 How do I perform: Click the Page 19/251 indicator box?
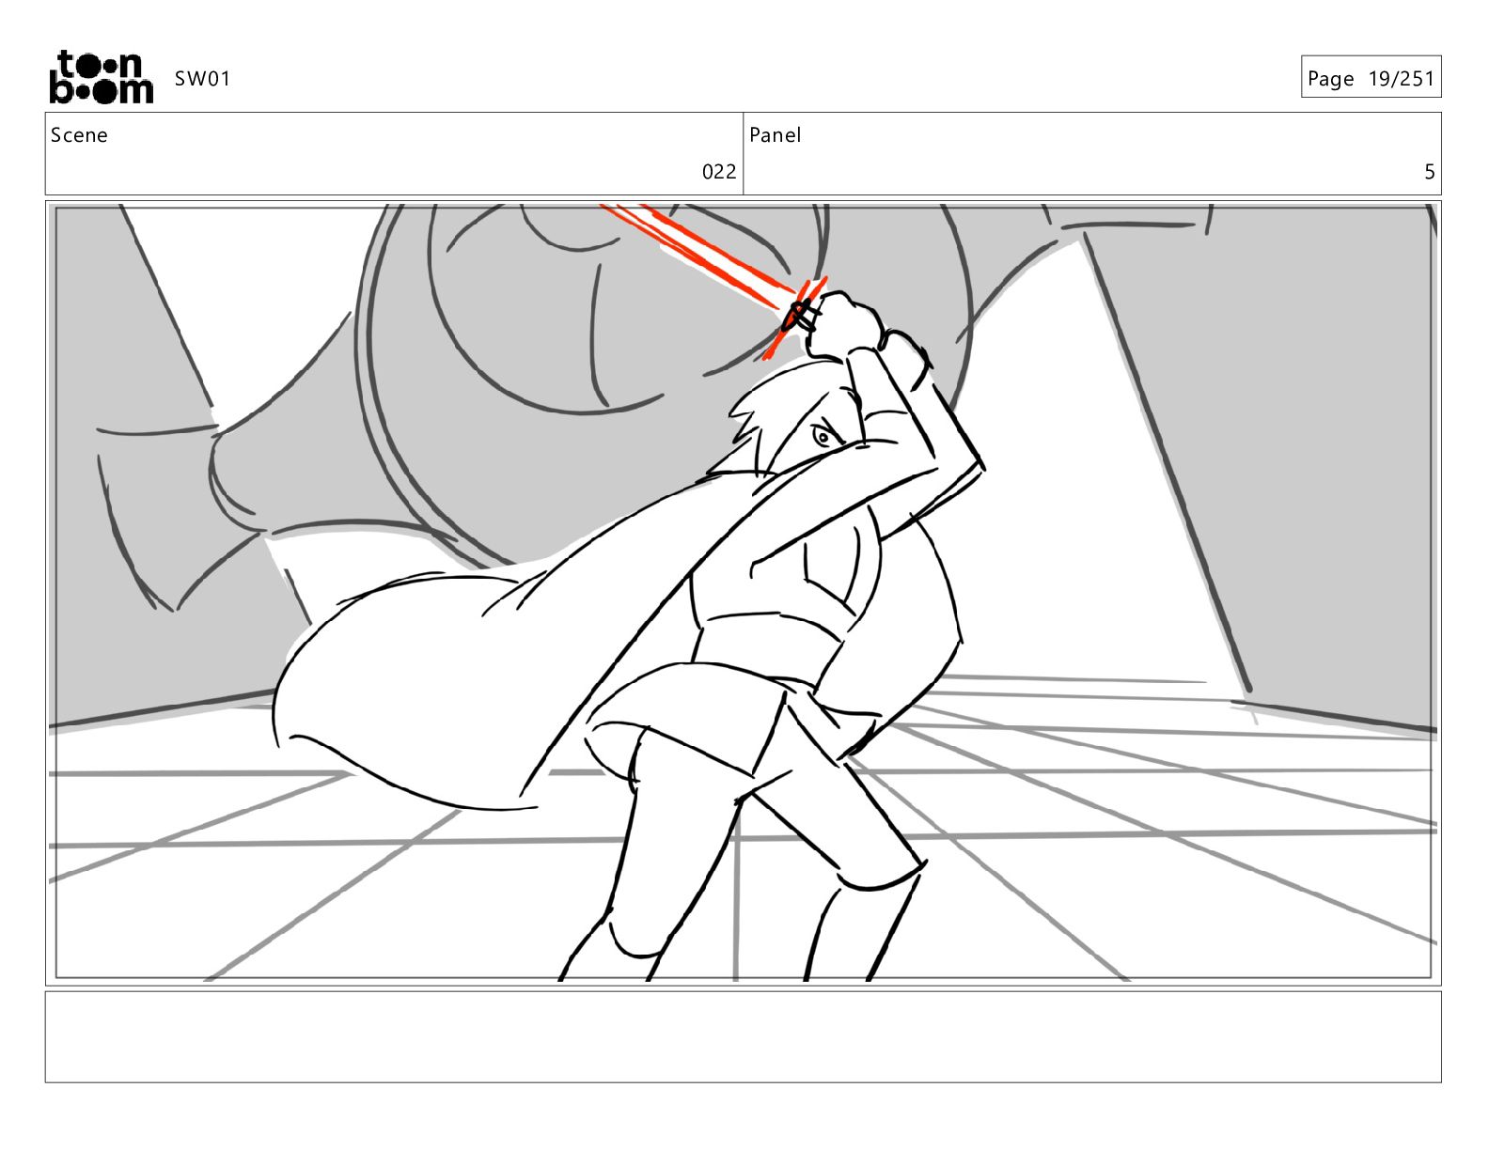pyautogui.click(x=1371, y=77)
